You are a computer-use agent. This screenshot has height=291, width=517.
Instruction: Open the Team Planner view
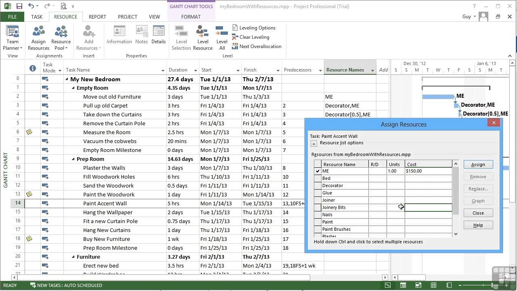[x=13, y=38]
